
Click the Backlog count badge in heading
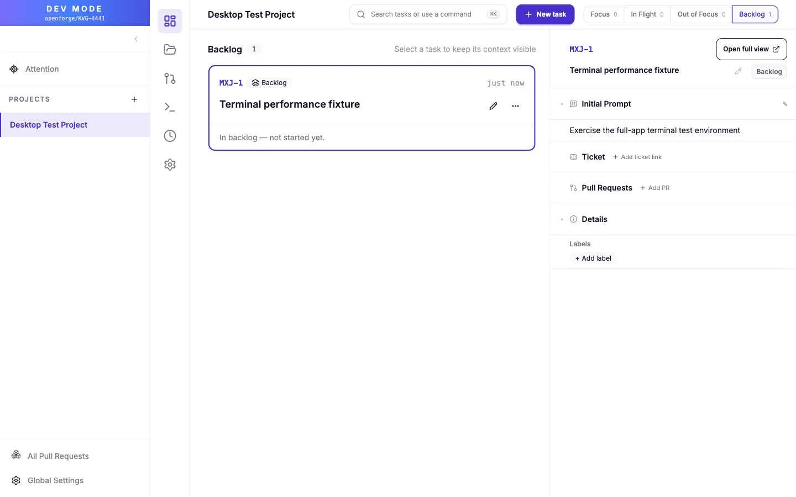(x=254, y=49)
